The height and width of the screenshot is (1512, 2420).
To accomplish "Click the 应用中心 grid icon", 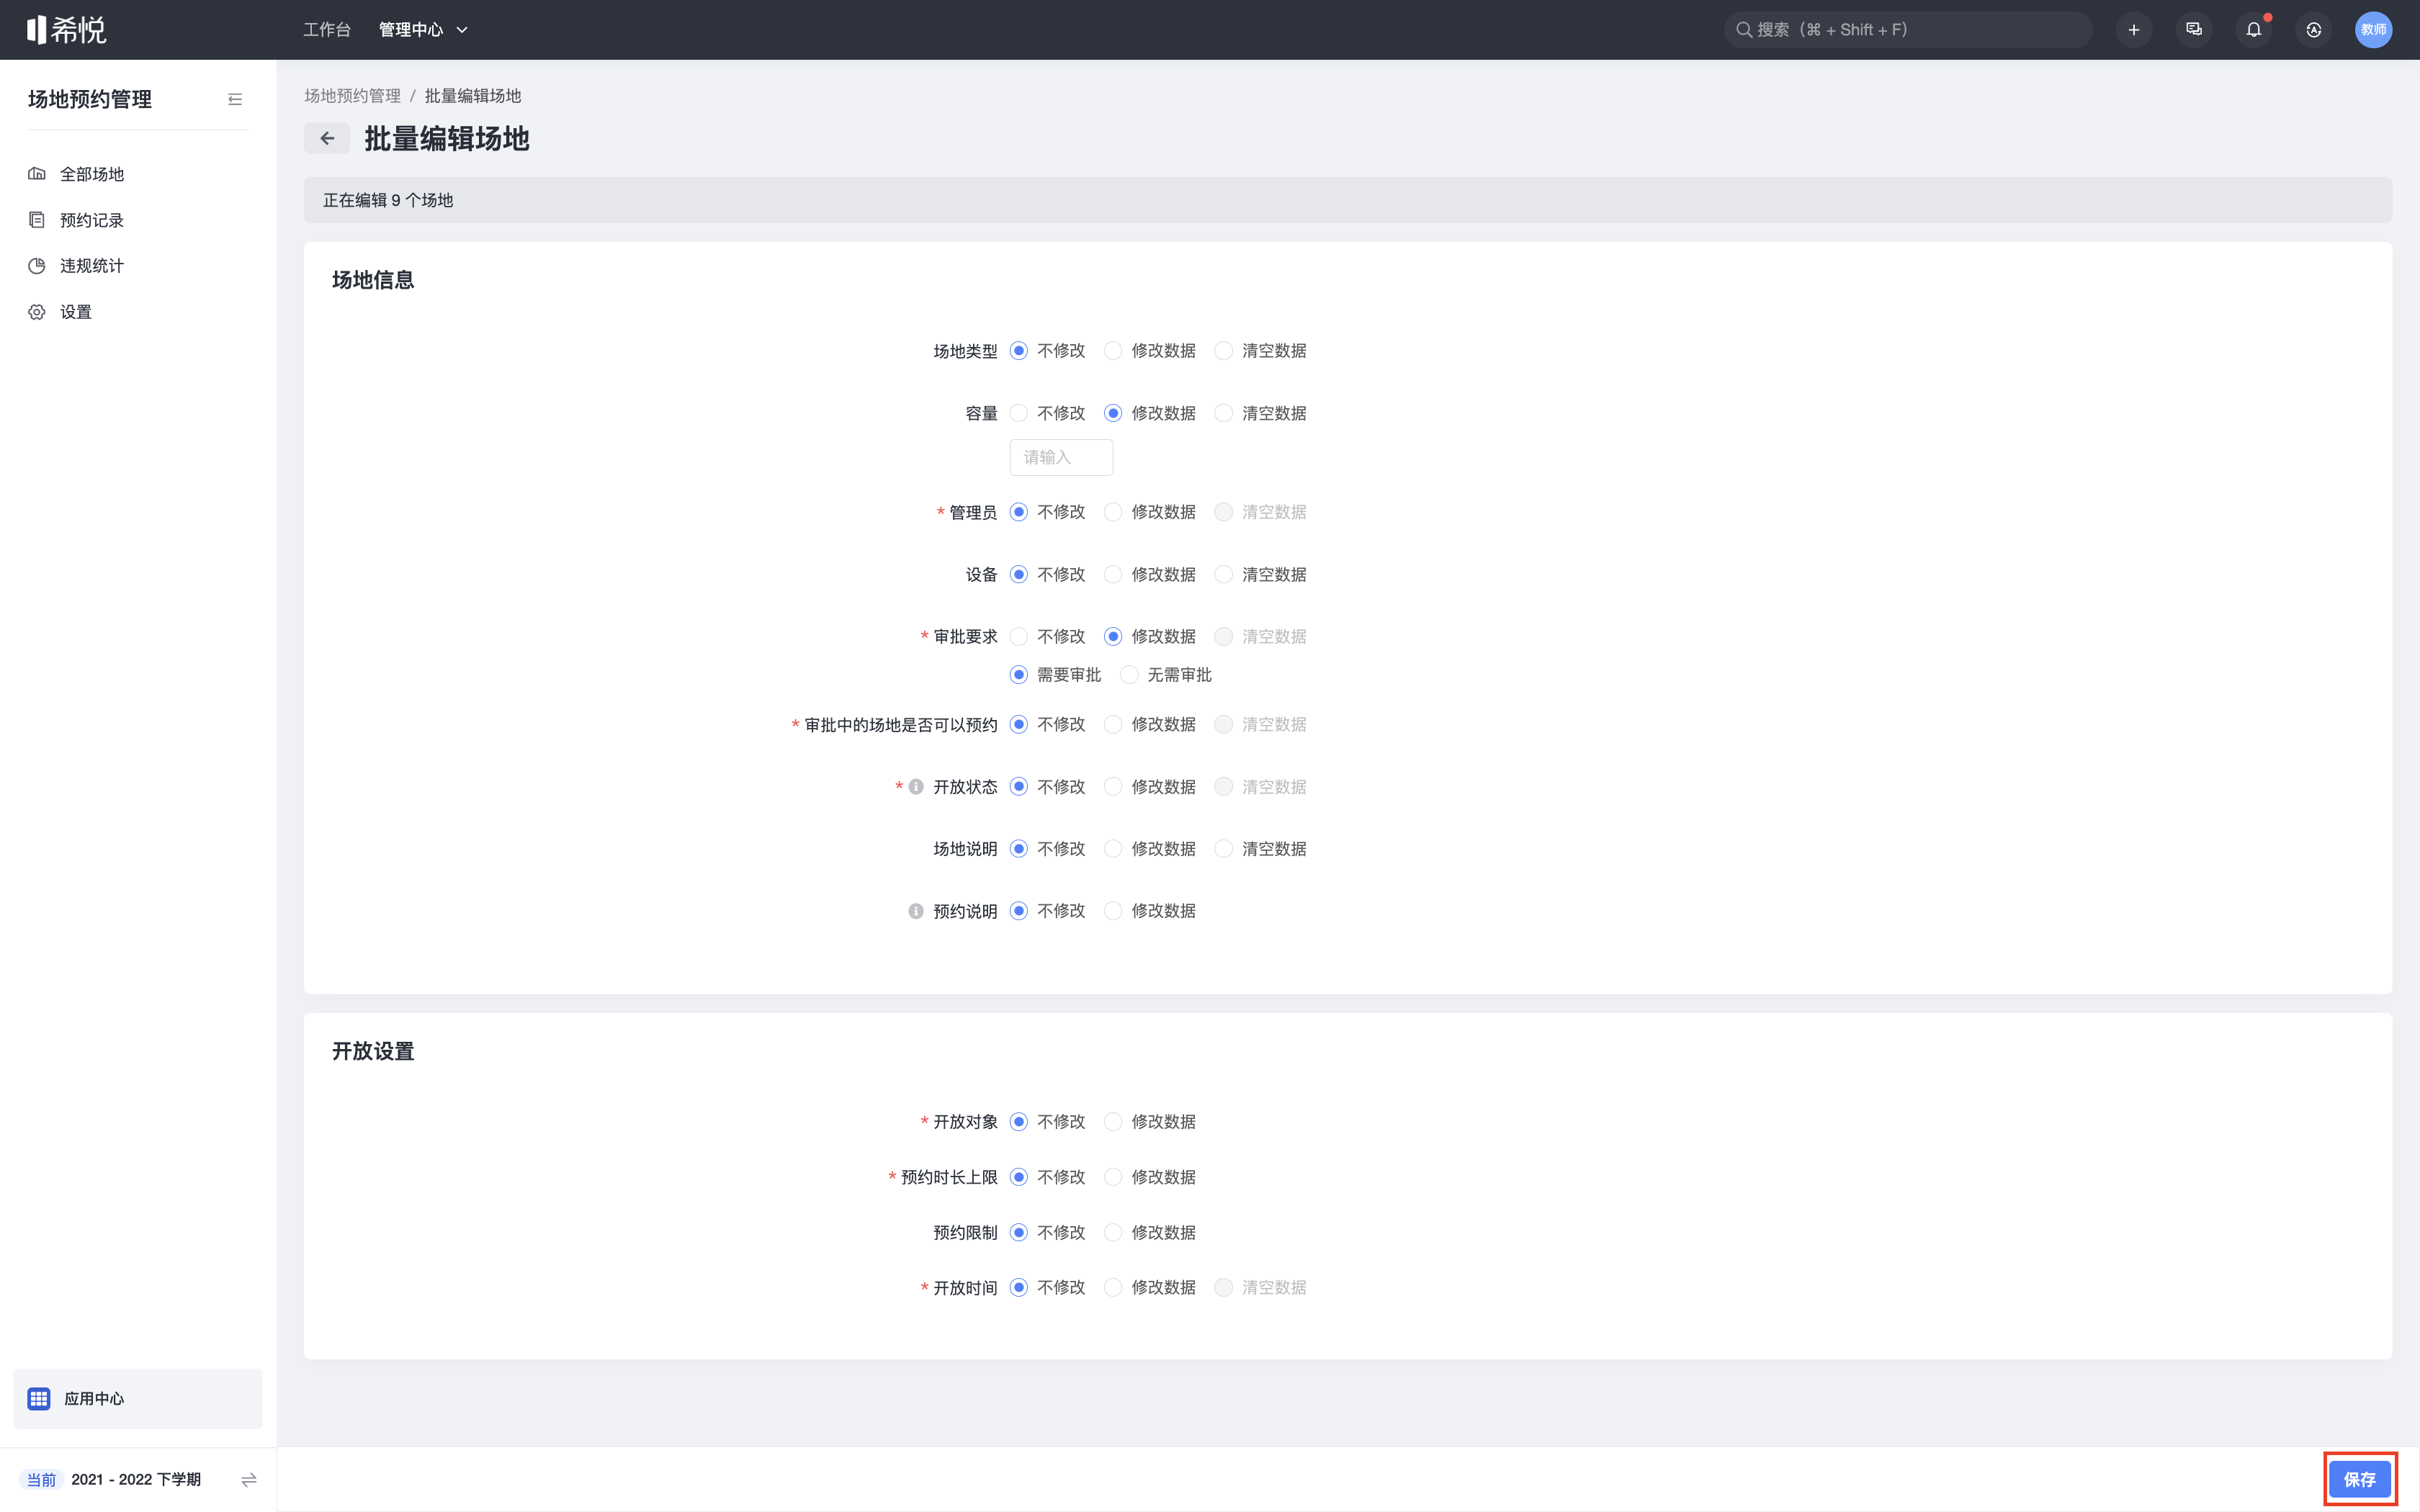I will click(x=39, y=1399).
